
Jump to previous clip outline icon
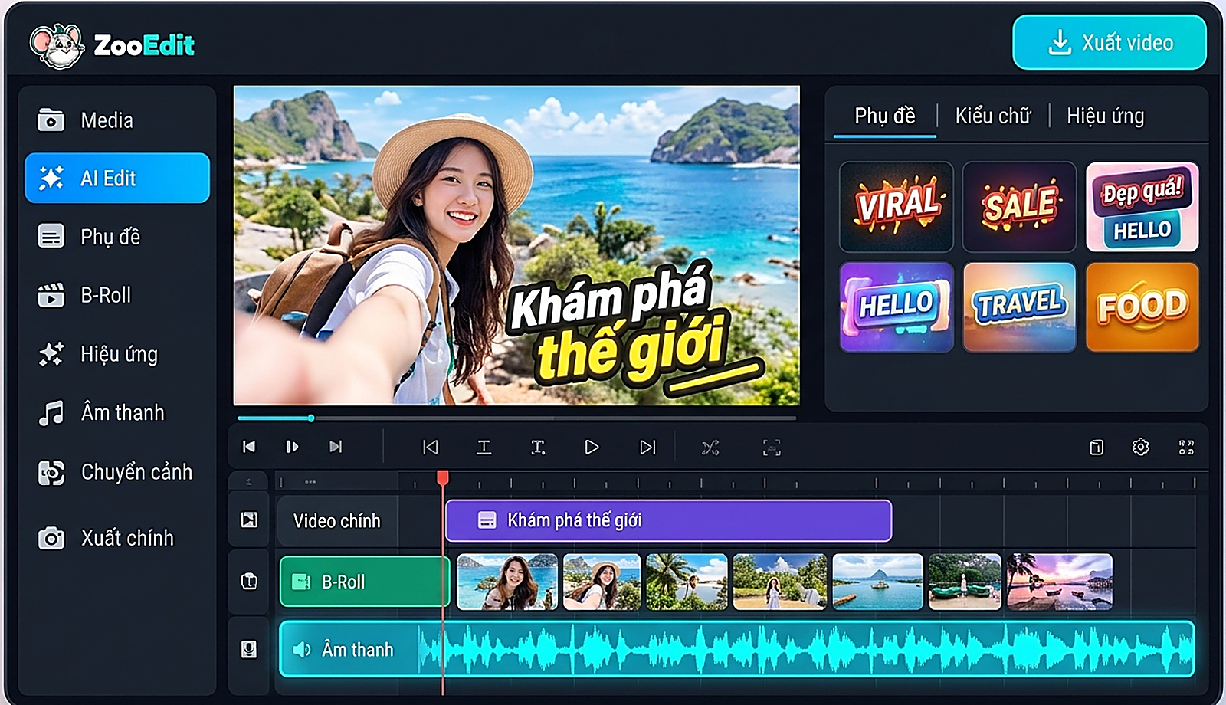pyautogui.click(x=431, y=447)
